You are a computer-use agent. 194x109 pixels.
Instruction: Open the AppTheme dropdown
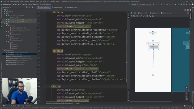pyautogui.click(x=154, y=13)
